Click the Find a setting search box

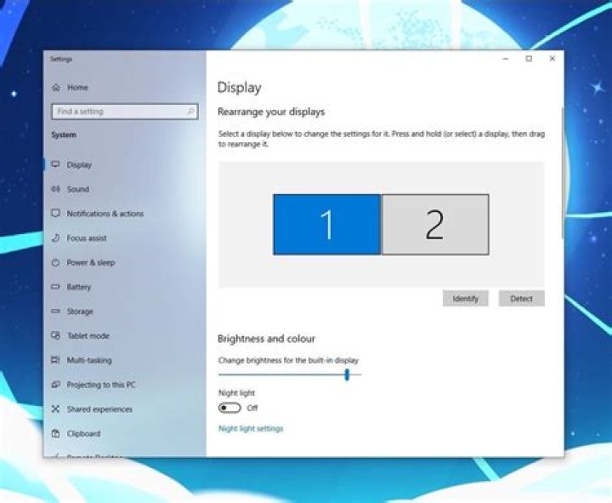[x=125, y=111]
